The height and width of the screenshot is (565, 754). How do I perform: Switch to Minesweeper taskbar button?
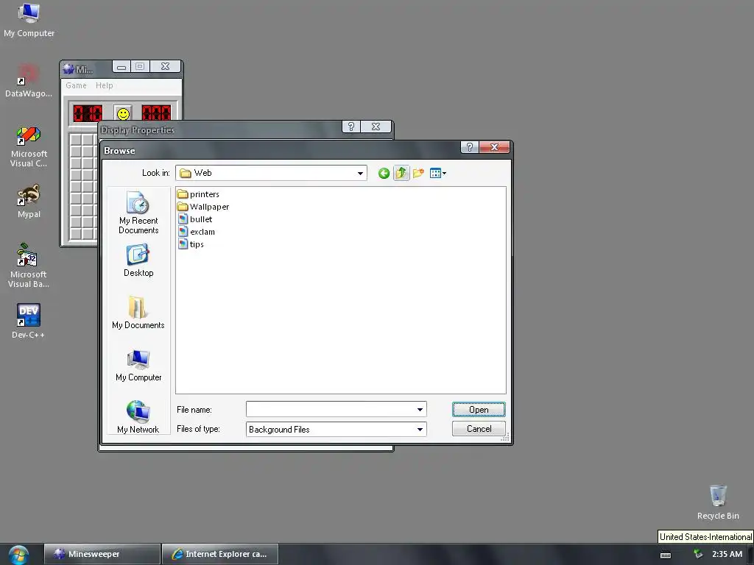(x=102, y=554)
